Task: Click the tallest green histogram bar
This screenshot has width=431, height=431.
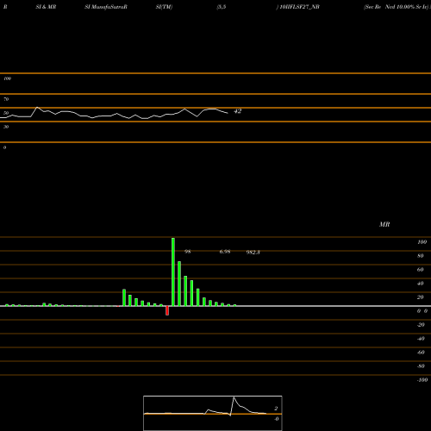Action: (x=173, y=272)
